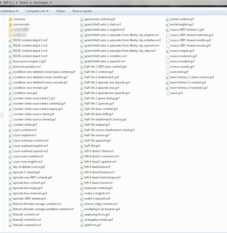The height and width of the screenshot is (233, 227).
Task: Select multiplayer ob binaries.gcf blank file icon
Action: pos(82,209)
